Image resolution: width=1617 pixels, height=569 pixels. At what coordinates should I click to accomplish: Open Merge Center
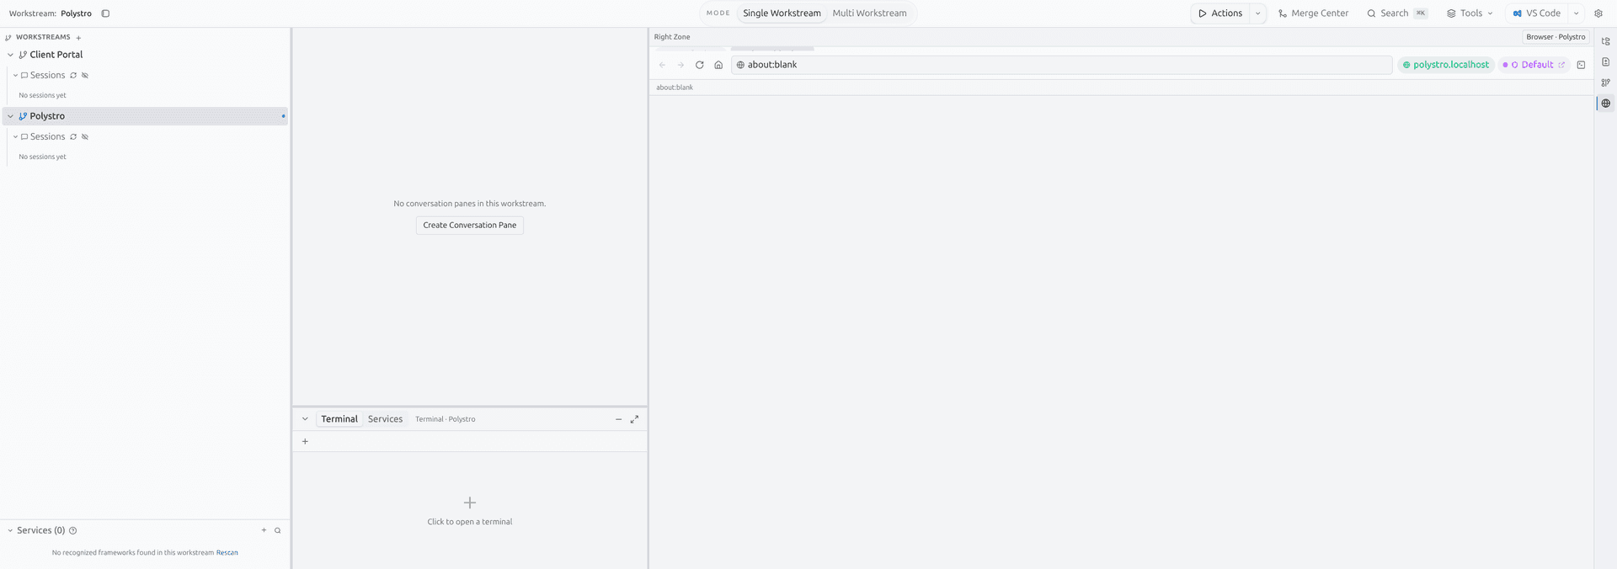coord(1313,13)
